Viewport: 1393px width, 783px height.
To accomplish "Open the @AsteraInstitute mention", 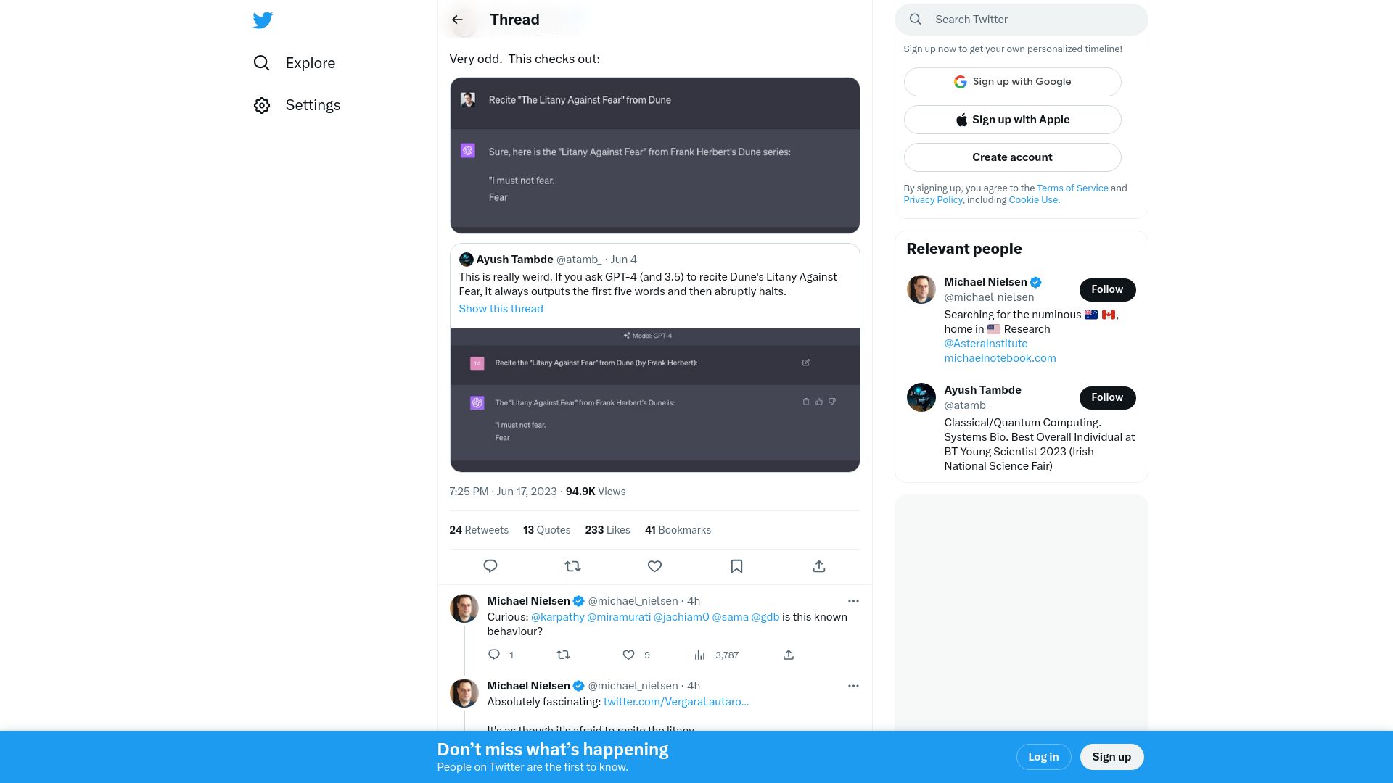I will click(985, 344).
